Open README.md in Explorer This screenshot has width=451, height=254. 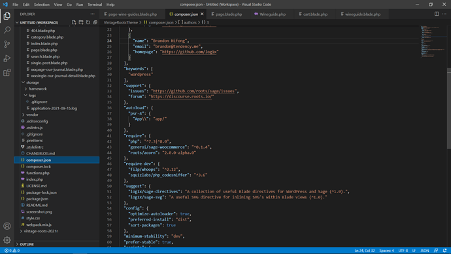pyautogui.click(x=37, y=205)
